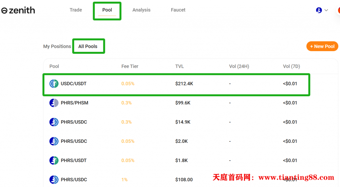Click the 7D volume of PHRS/USDT
Viewport: 340px width, 187px height.
coord(290,160)
